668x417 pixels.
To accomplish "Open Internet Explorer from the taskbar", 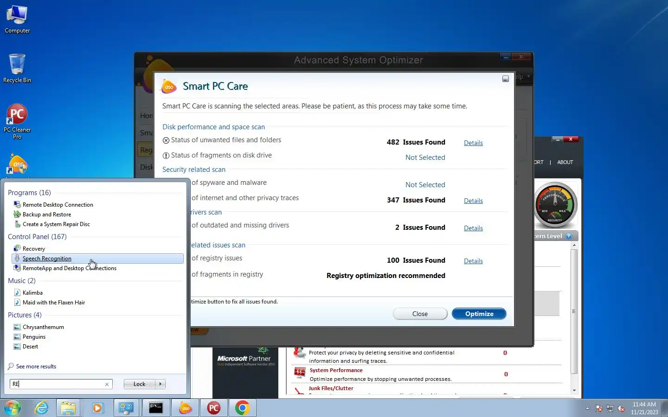I will click(42, 408).
